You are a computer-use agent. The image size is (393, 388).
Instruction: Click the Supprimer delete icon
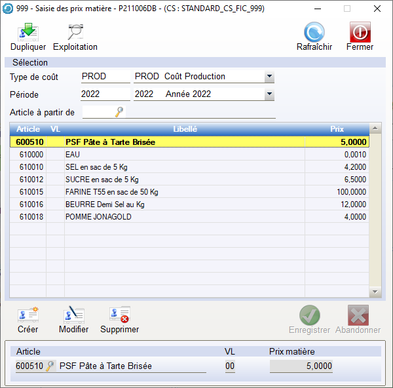[x=119, y=315]
